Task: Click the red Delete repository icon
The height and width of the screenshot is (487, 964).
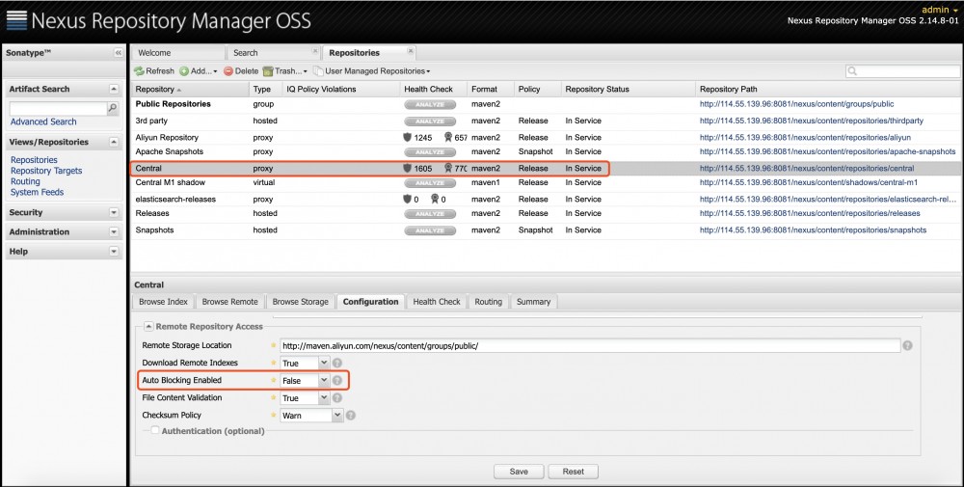Action: point(228,71)
